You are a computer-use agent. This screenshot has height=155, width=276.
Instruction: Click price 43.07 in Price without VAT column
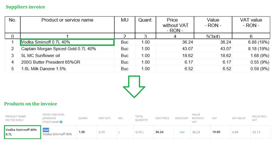click(187, 49)
